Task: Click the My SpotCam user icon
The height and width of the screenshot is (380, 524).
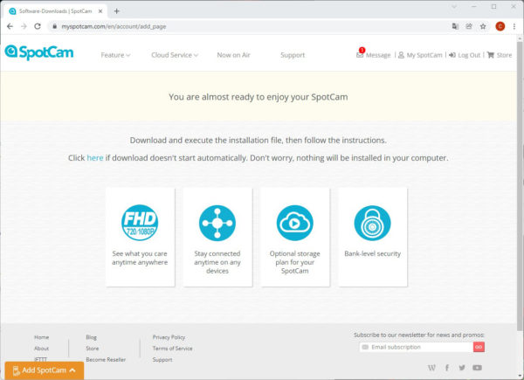Action: coord(402,55)
